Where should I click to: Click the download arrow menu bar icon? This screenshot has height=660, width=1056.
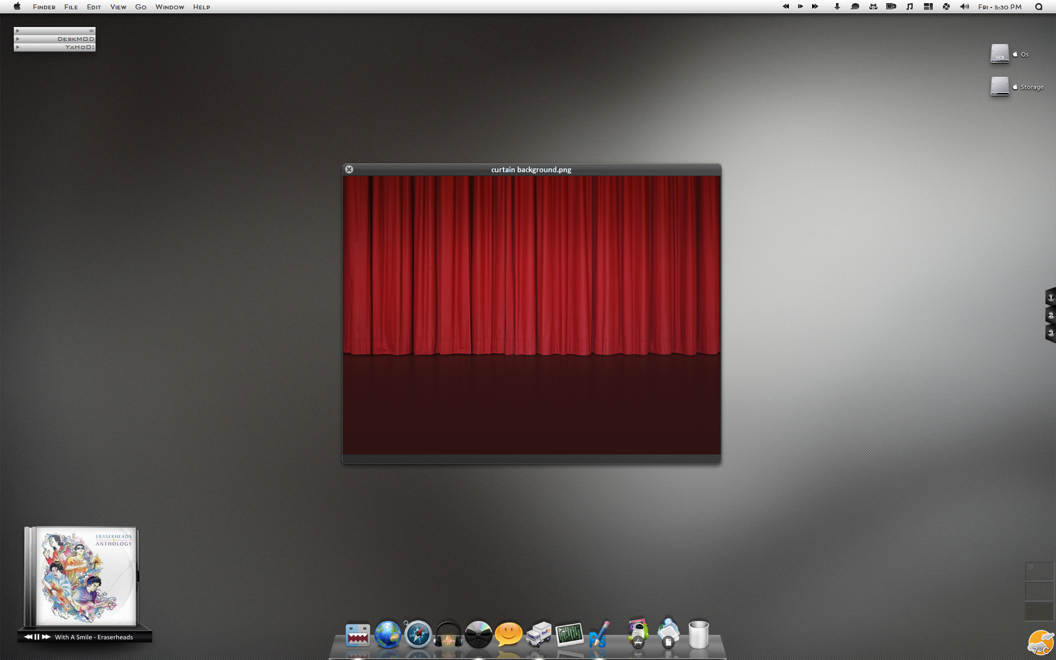point(837,6)
